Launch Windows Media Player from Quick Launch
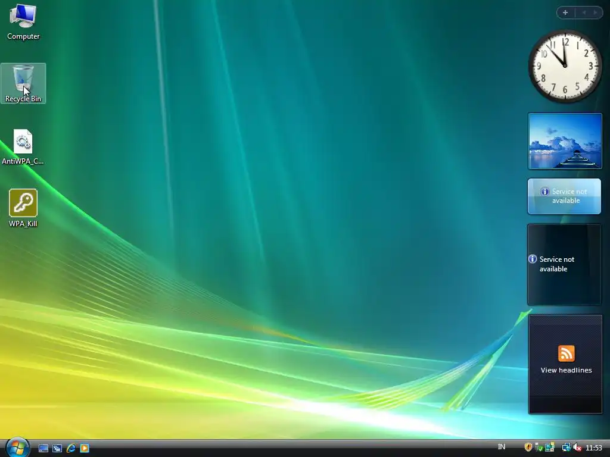 click(85, 448)
